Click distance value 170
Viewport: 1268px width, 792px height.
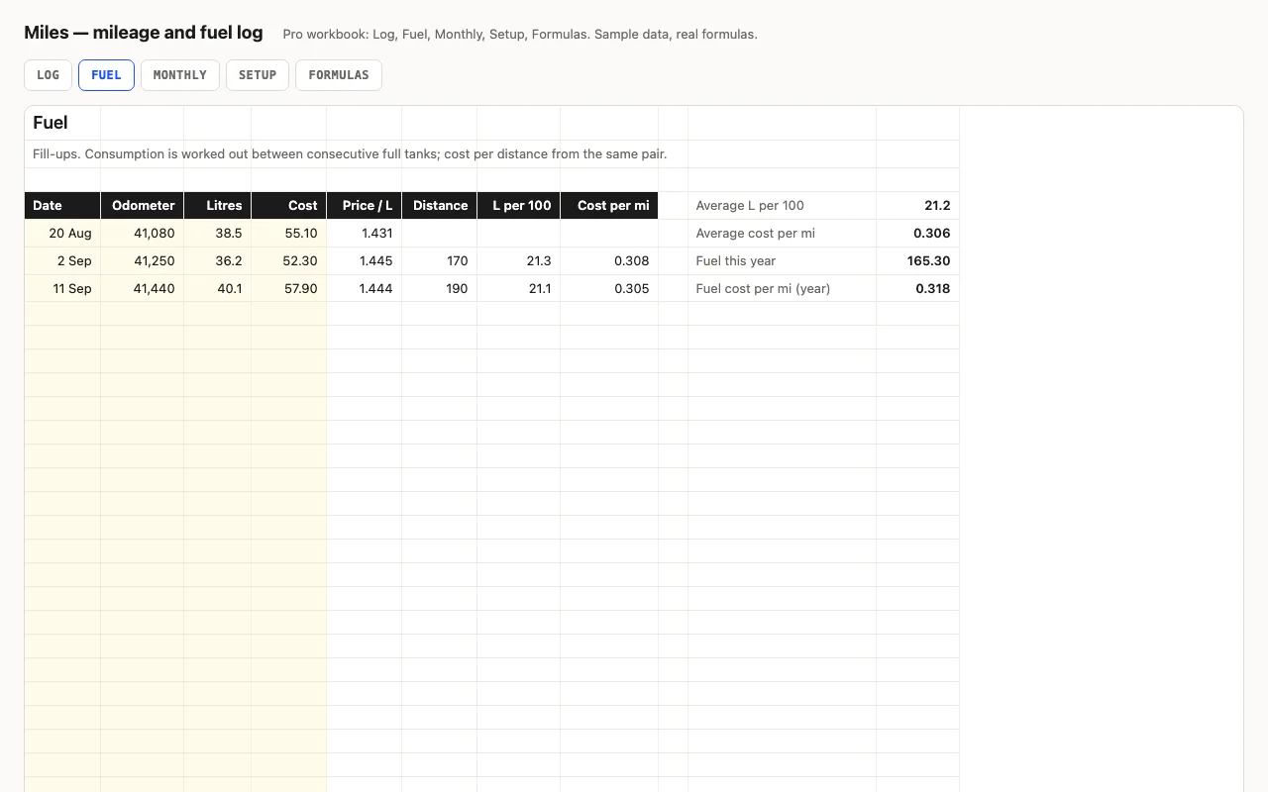click(x=440, y=261)
